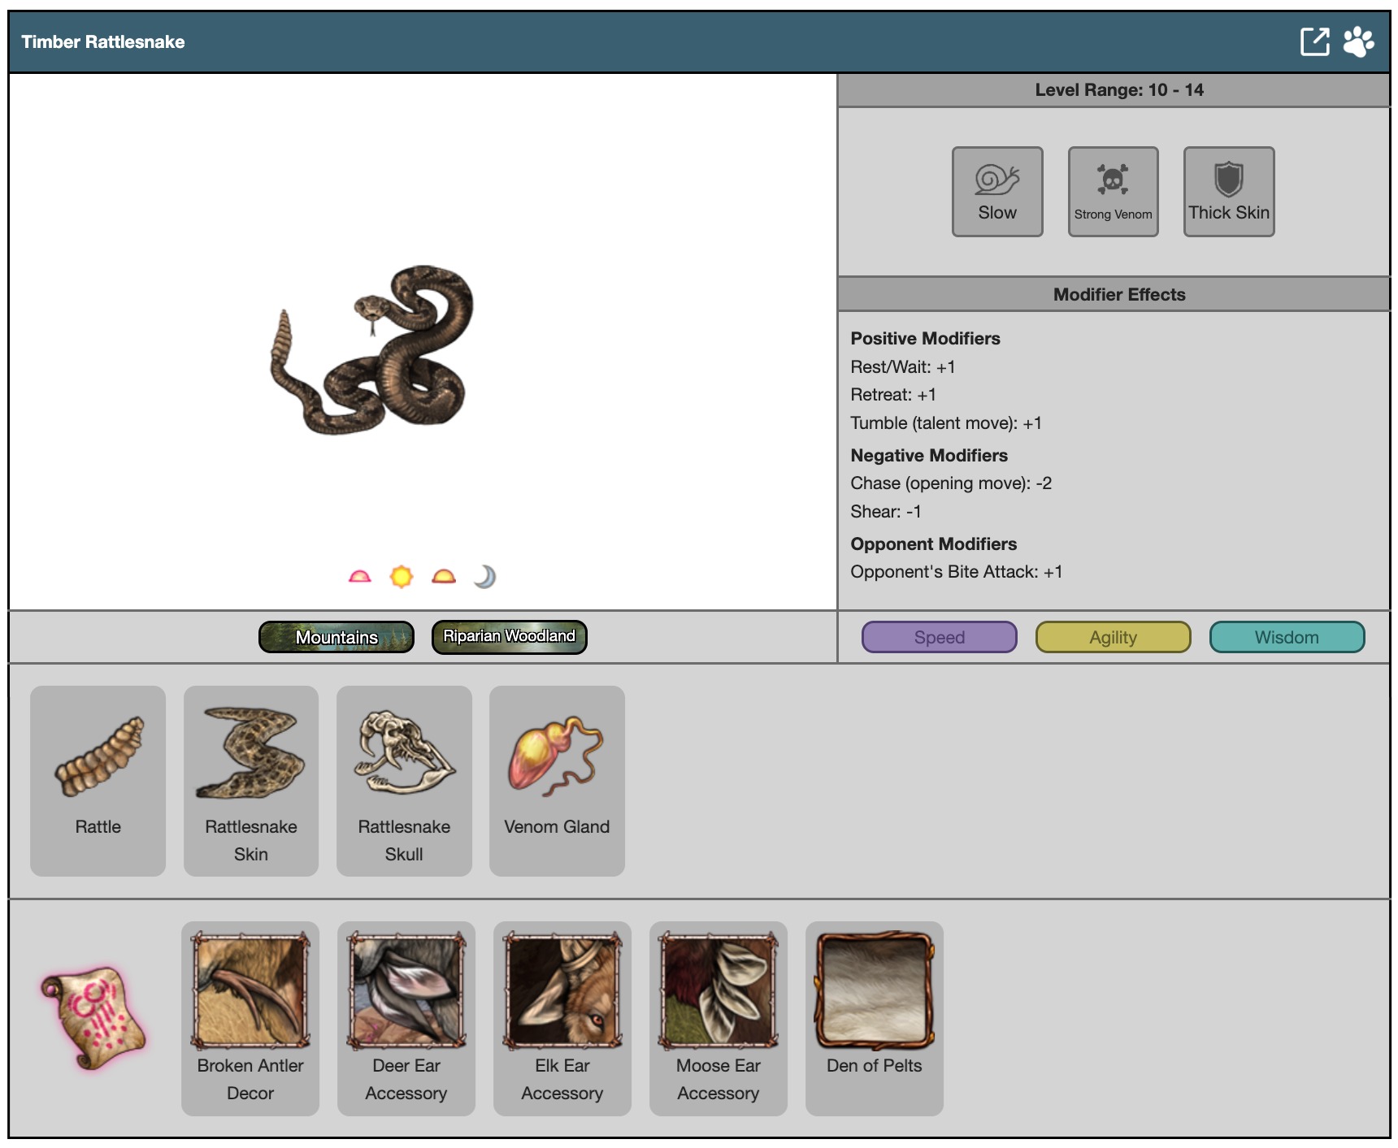Select the teal Wisdom stat badge
The height and width of the screenshot is (1148, 1398).
click(x=1287, y=637)
